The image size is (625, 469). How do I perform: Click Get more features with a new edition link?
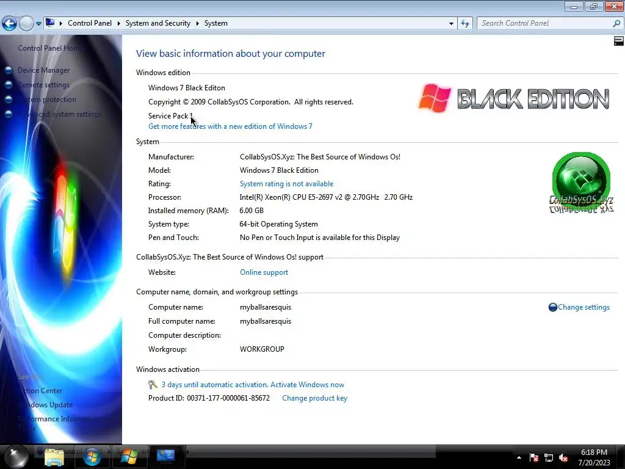[x=230, y=126]
